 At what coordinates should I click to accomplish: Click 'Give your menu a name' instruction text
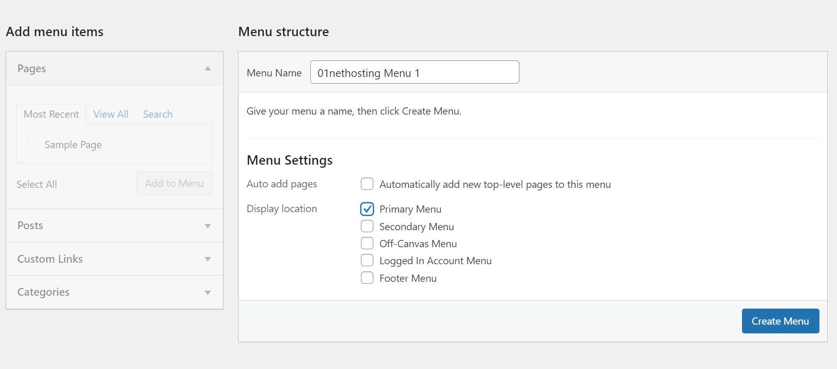click(354, 111)
